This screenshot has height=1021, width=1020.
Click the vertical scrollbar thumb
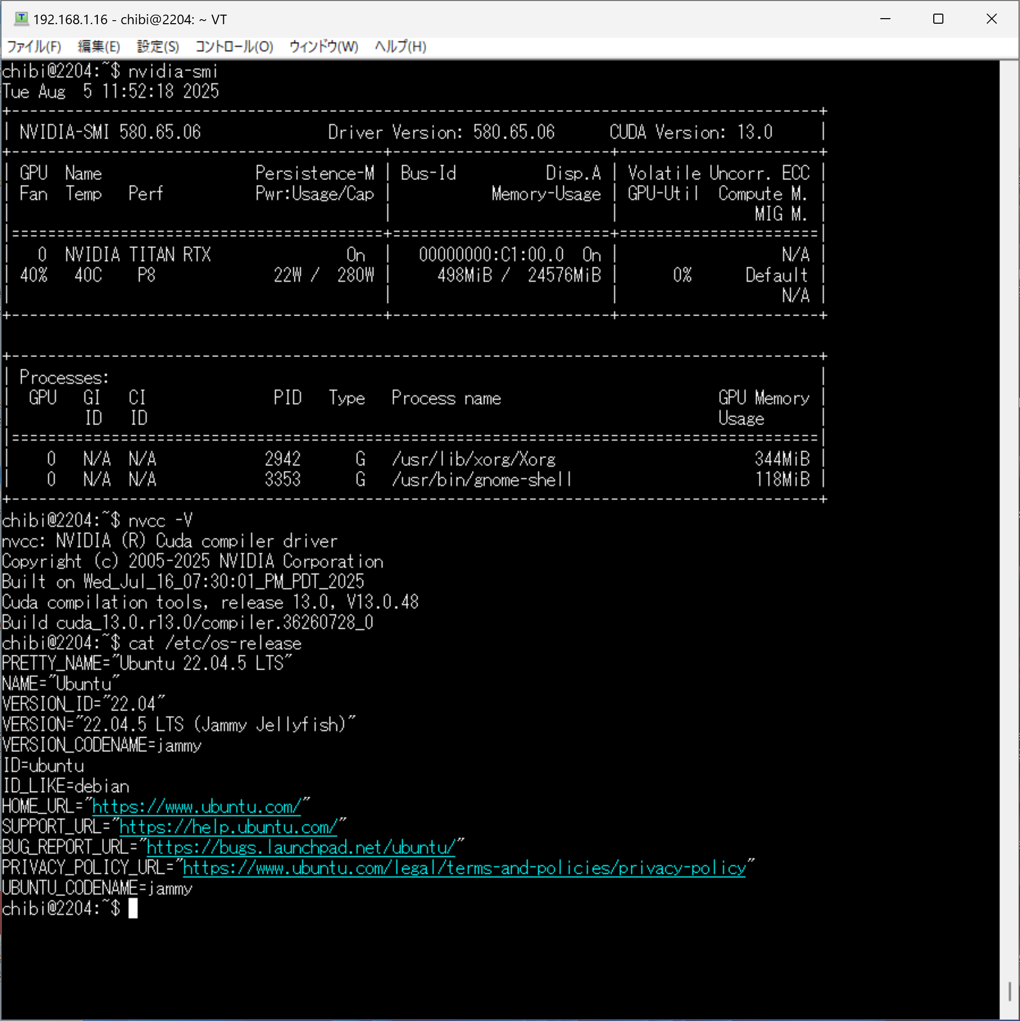coord(1009,991)
